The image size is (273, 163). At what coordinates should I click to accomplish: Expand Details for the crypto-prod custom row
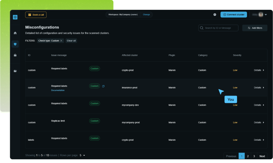click(x=259, y=70)
